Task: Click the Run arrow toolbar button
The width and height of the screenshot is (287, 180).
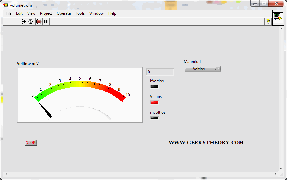Action: click(x=23, y=22)
